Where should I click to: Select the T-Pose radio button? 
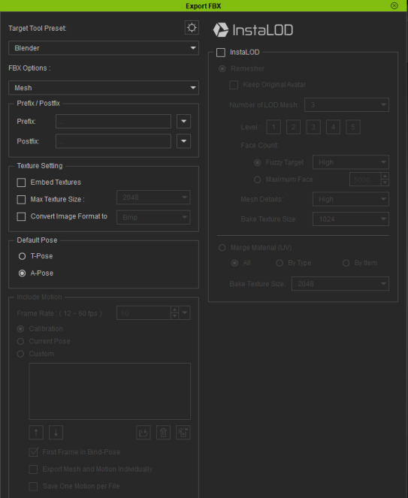pyautogui.click(x=22, y=256)
